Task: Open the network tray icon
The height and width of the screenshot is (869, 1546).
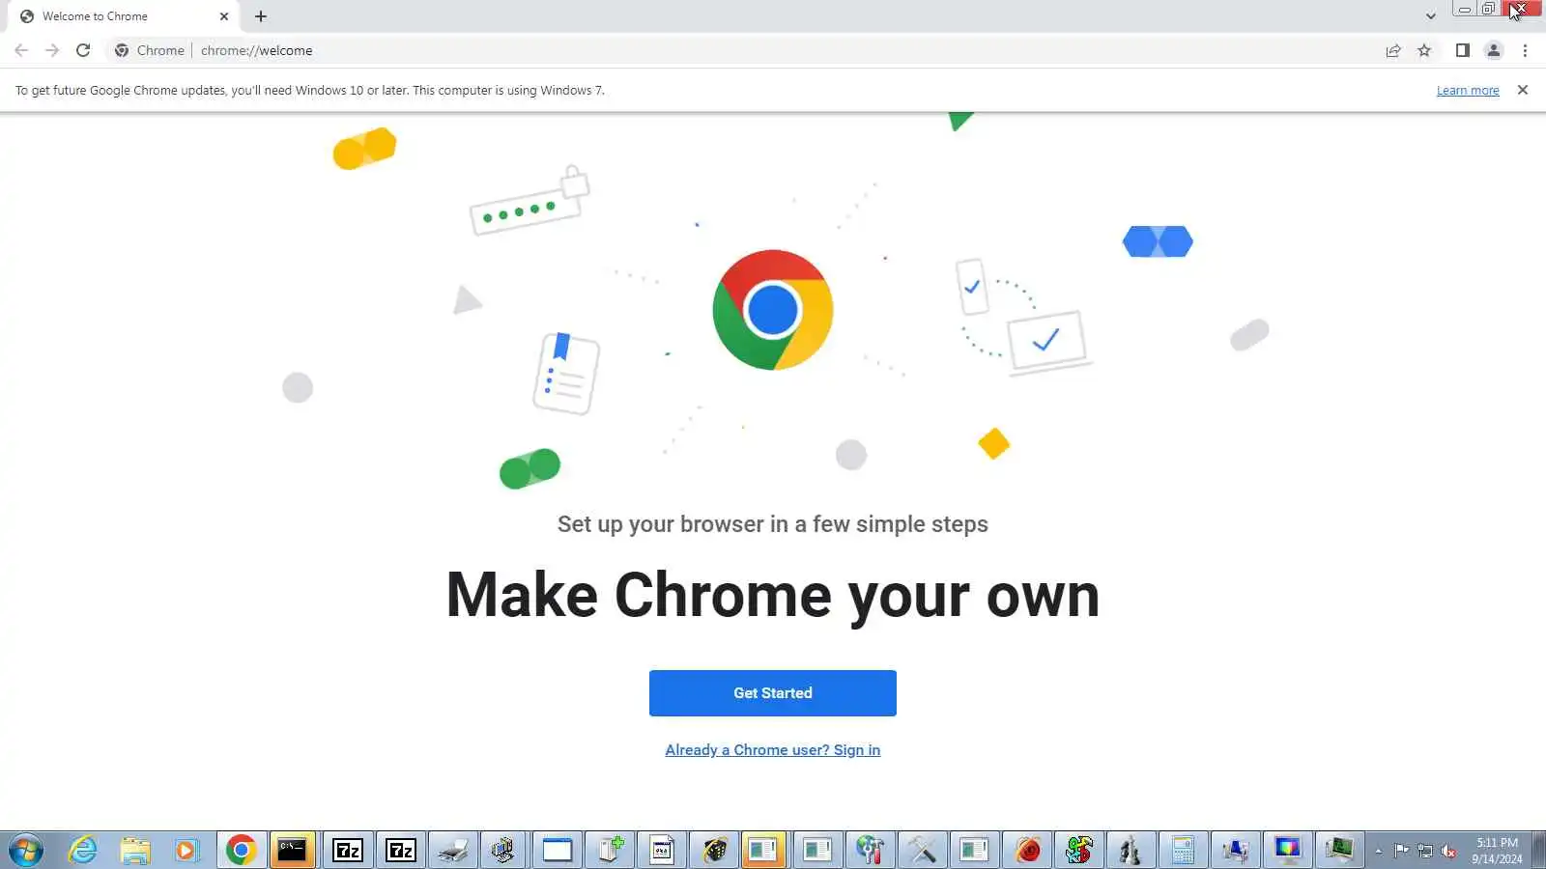Action: coord(1425,852)
